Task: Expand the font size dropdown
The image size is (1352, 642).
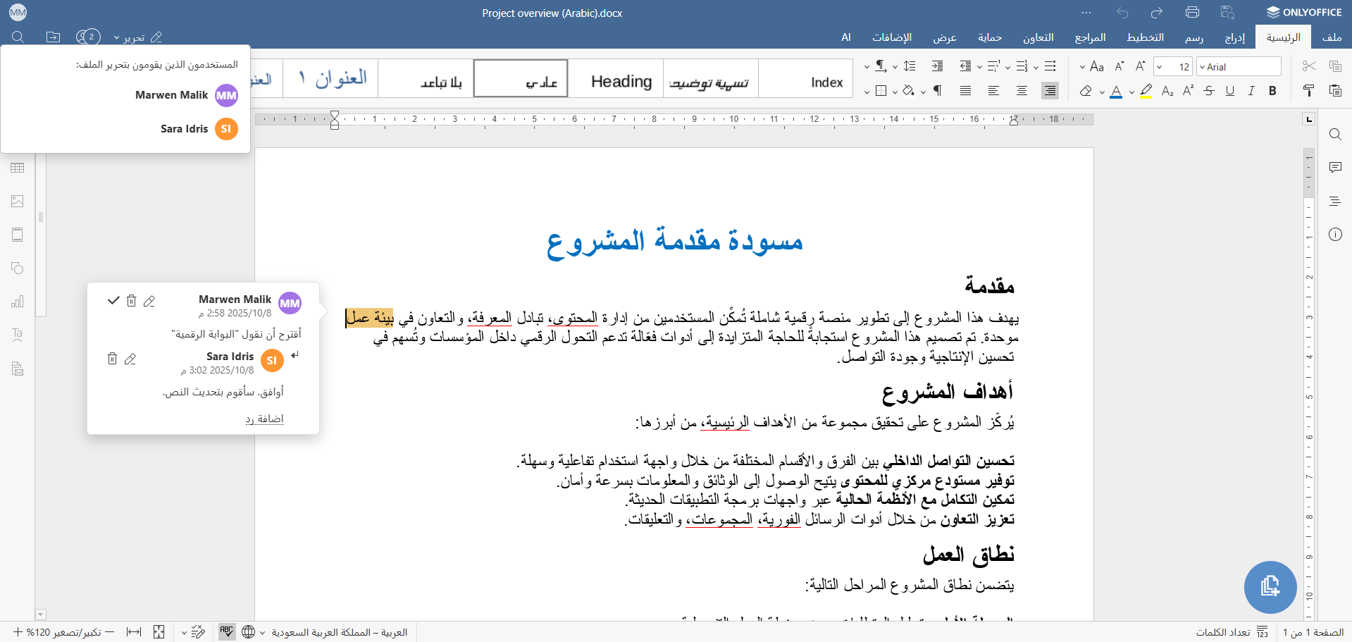Action: coord(1160,67)
